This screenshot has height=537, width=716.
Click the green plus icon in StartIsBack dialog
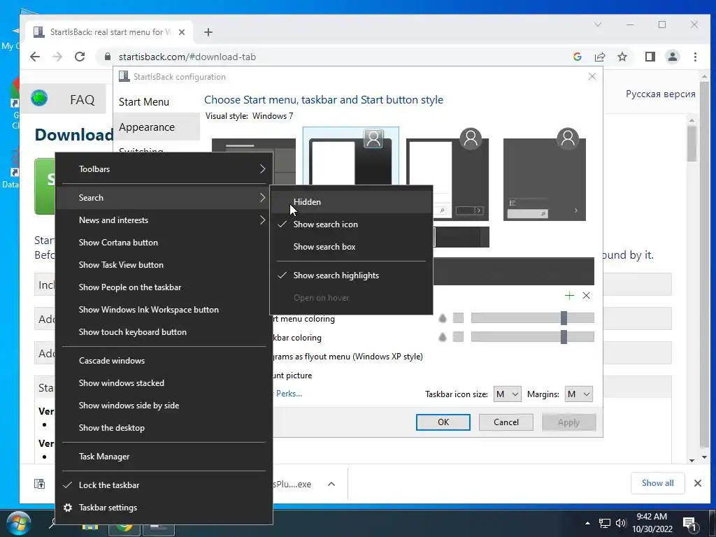569,296
